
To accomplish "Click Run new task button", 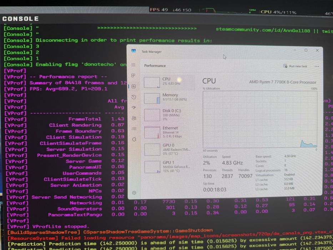I will [x=295, y=66].
